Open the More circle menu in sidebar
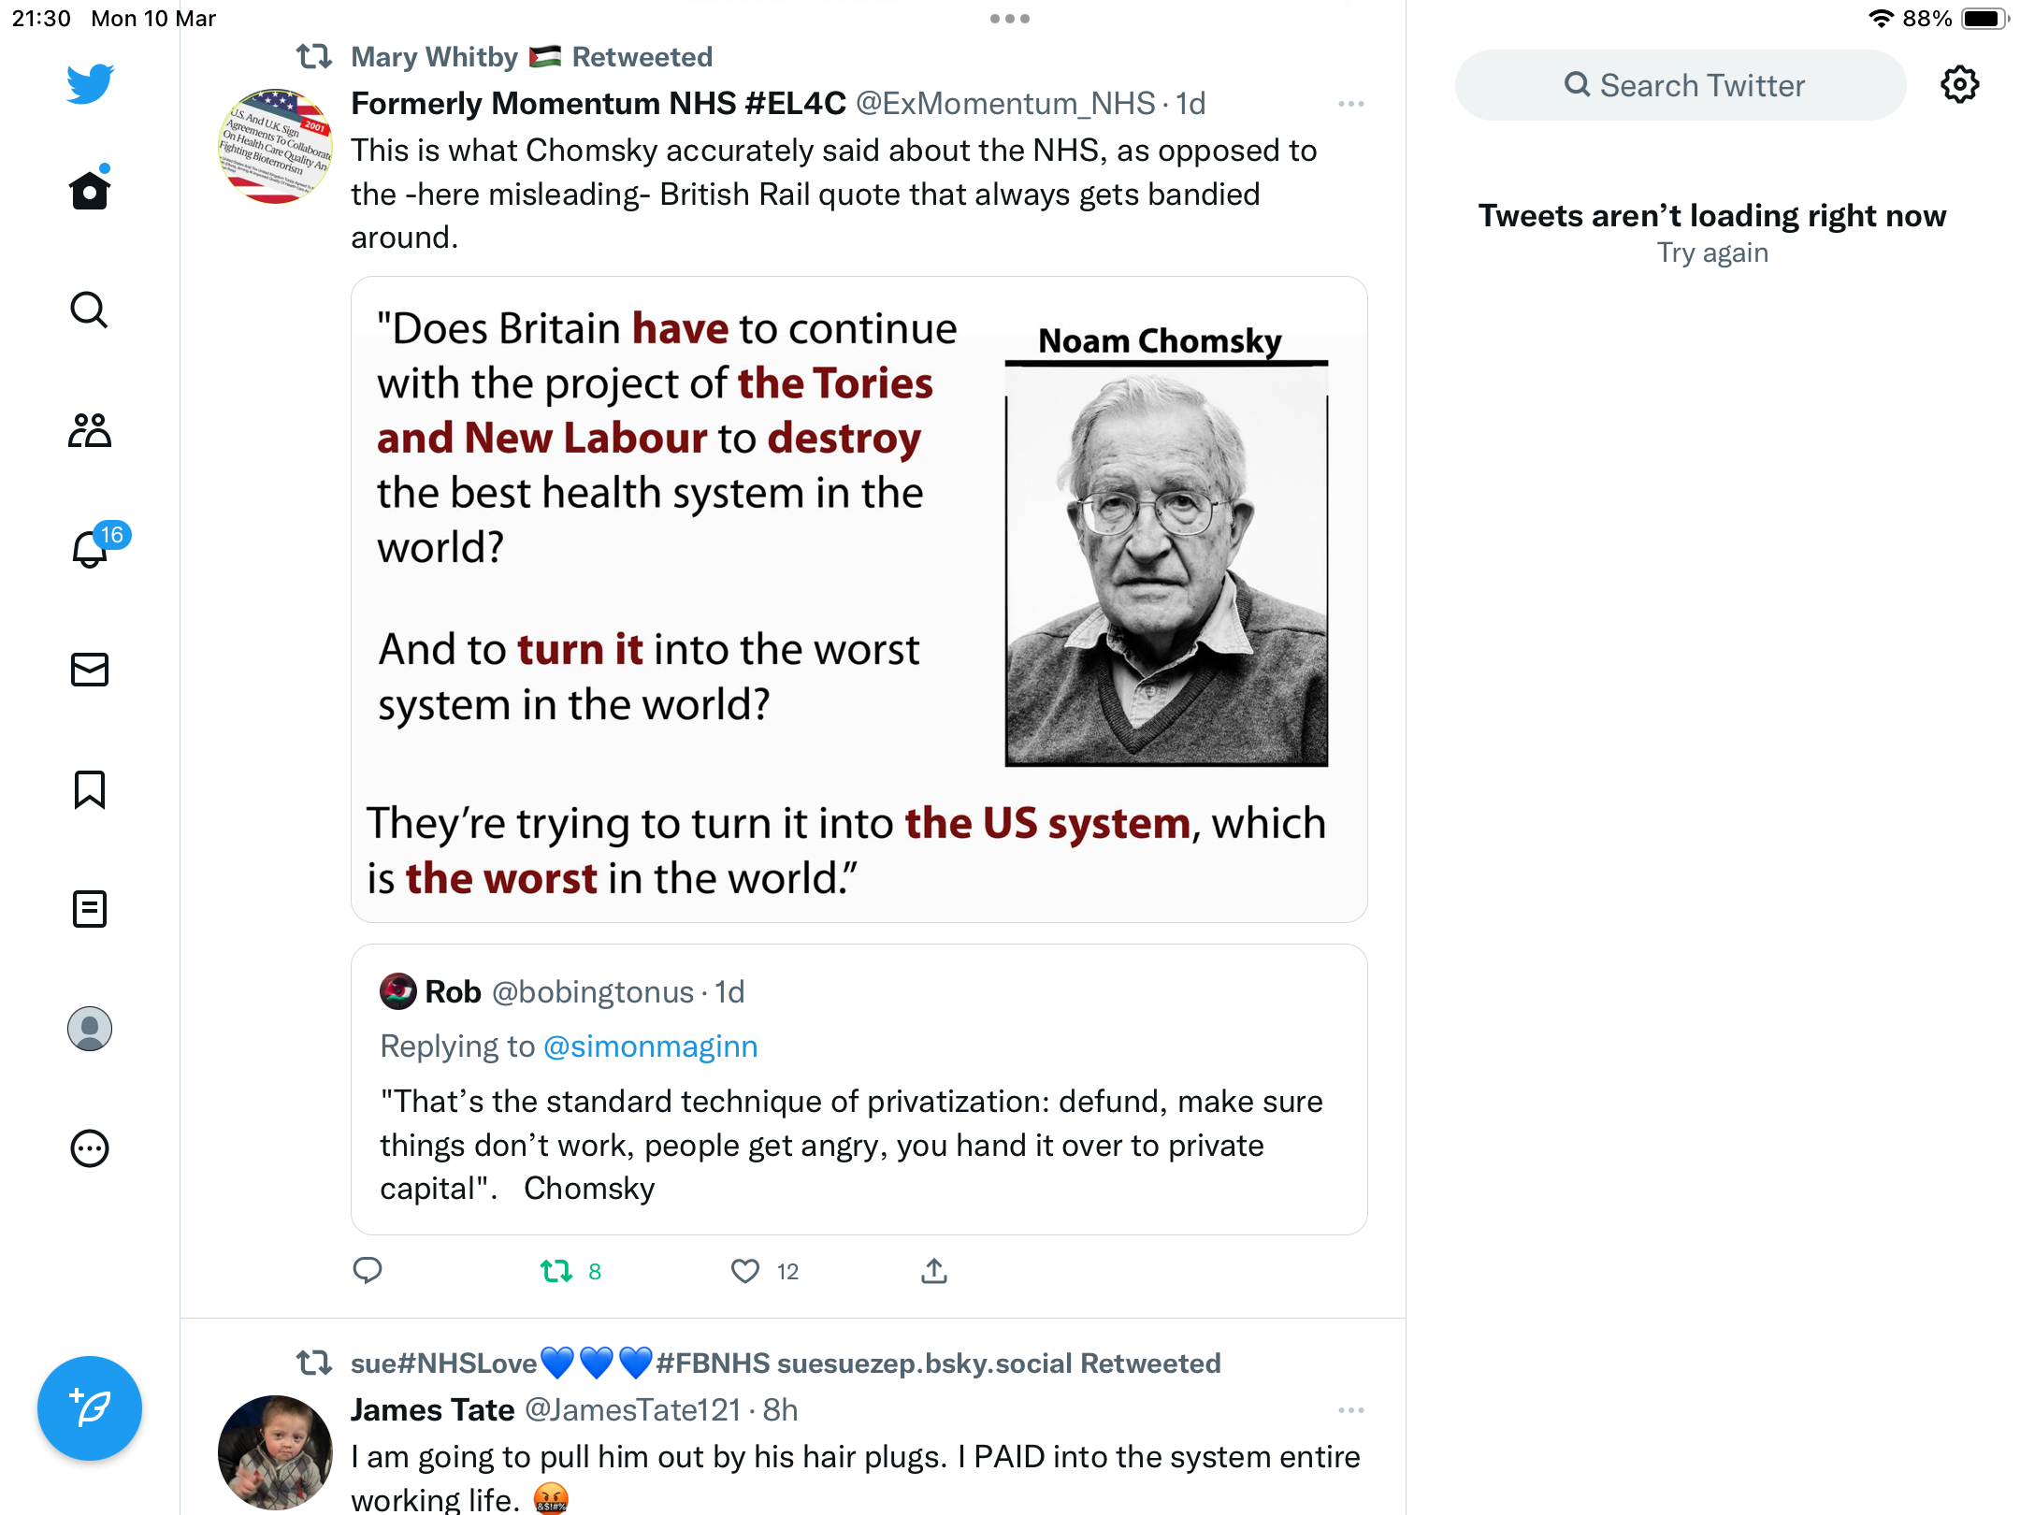The height and width of the screenshot is (1515, 2020). (x=90, y=1148)
